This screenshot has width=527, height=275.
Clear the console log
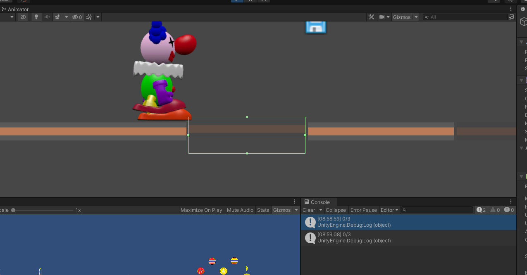(309, 210)
